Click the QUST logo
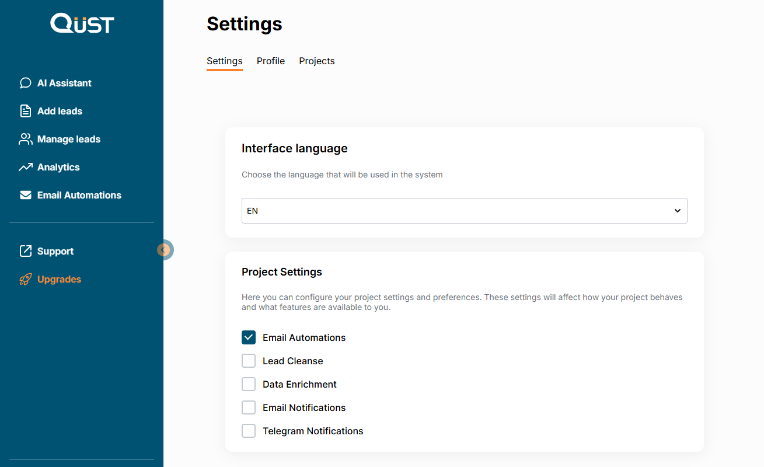 [82, 24]
